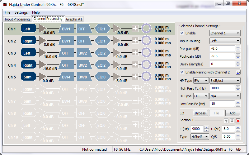Open the Settings menu
Viewport: 249px width, 155px height.
pyautogui.click(x=21, y=12)
